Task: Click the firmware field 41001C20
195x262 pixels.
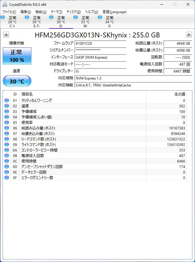Action: (x=100, y=43)
